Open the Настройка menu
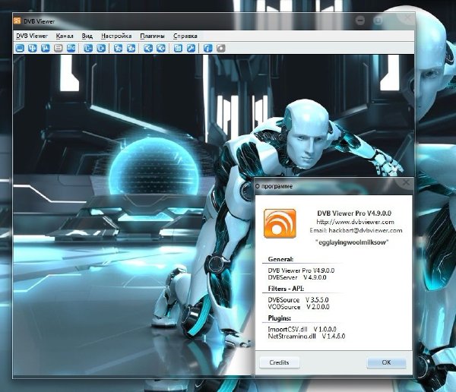Screen dimensions: 456x392 point(116,36)
